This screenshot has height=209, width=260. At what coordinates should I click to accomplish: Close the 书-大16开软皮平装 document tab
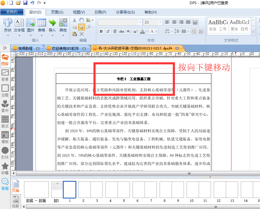pyautogui.click(x=177, y=48)
